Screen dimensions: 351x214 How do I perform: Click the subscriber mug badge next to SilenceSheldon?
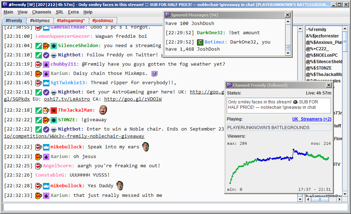(x=46, y=46)
